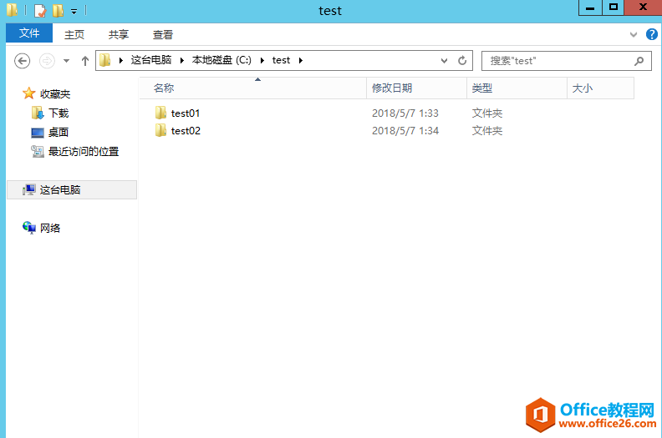Sort by the 类型 column header

click(x=517, y=88)
